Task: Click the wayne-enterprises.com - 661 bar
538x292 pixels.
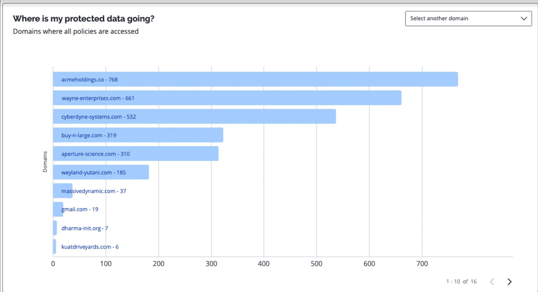Action: pyautogui.click(x=227, y=98)
